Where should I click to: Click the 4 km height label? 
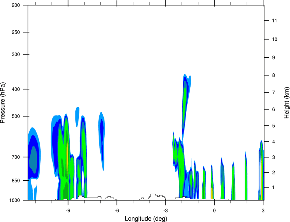pyautogui.click(x=274, y=142)
